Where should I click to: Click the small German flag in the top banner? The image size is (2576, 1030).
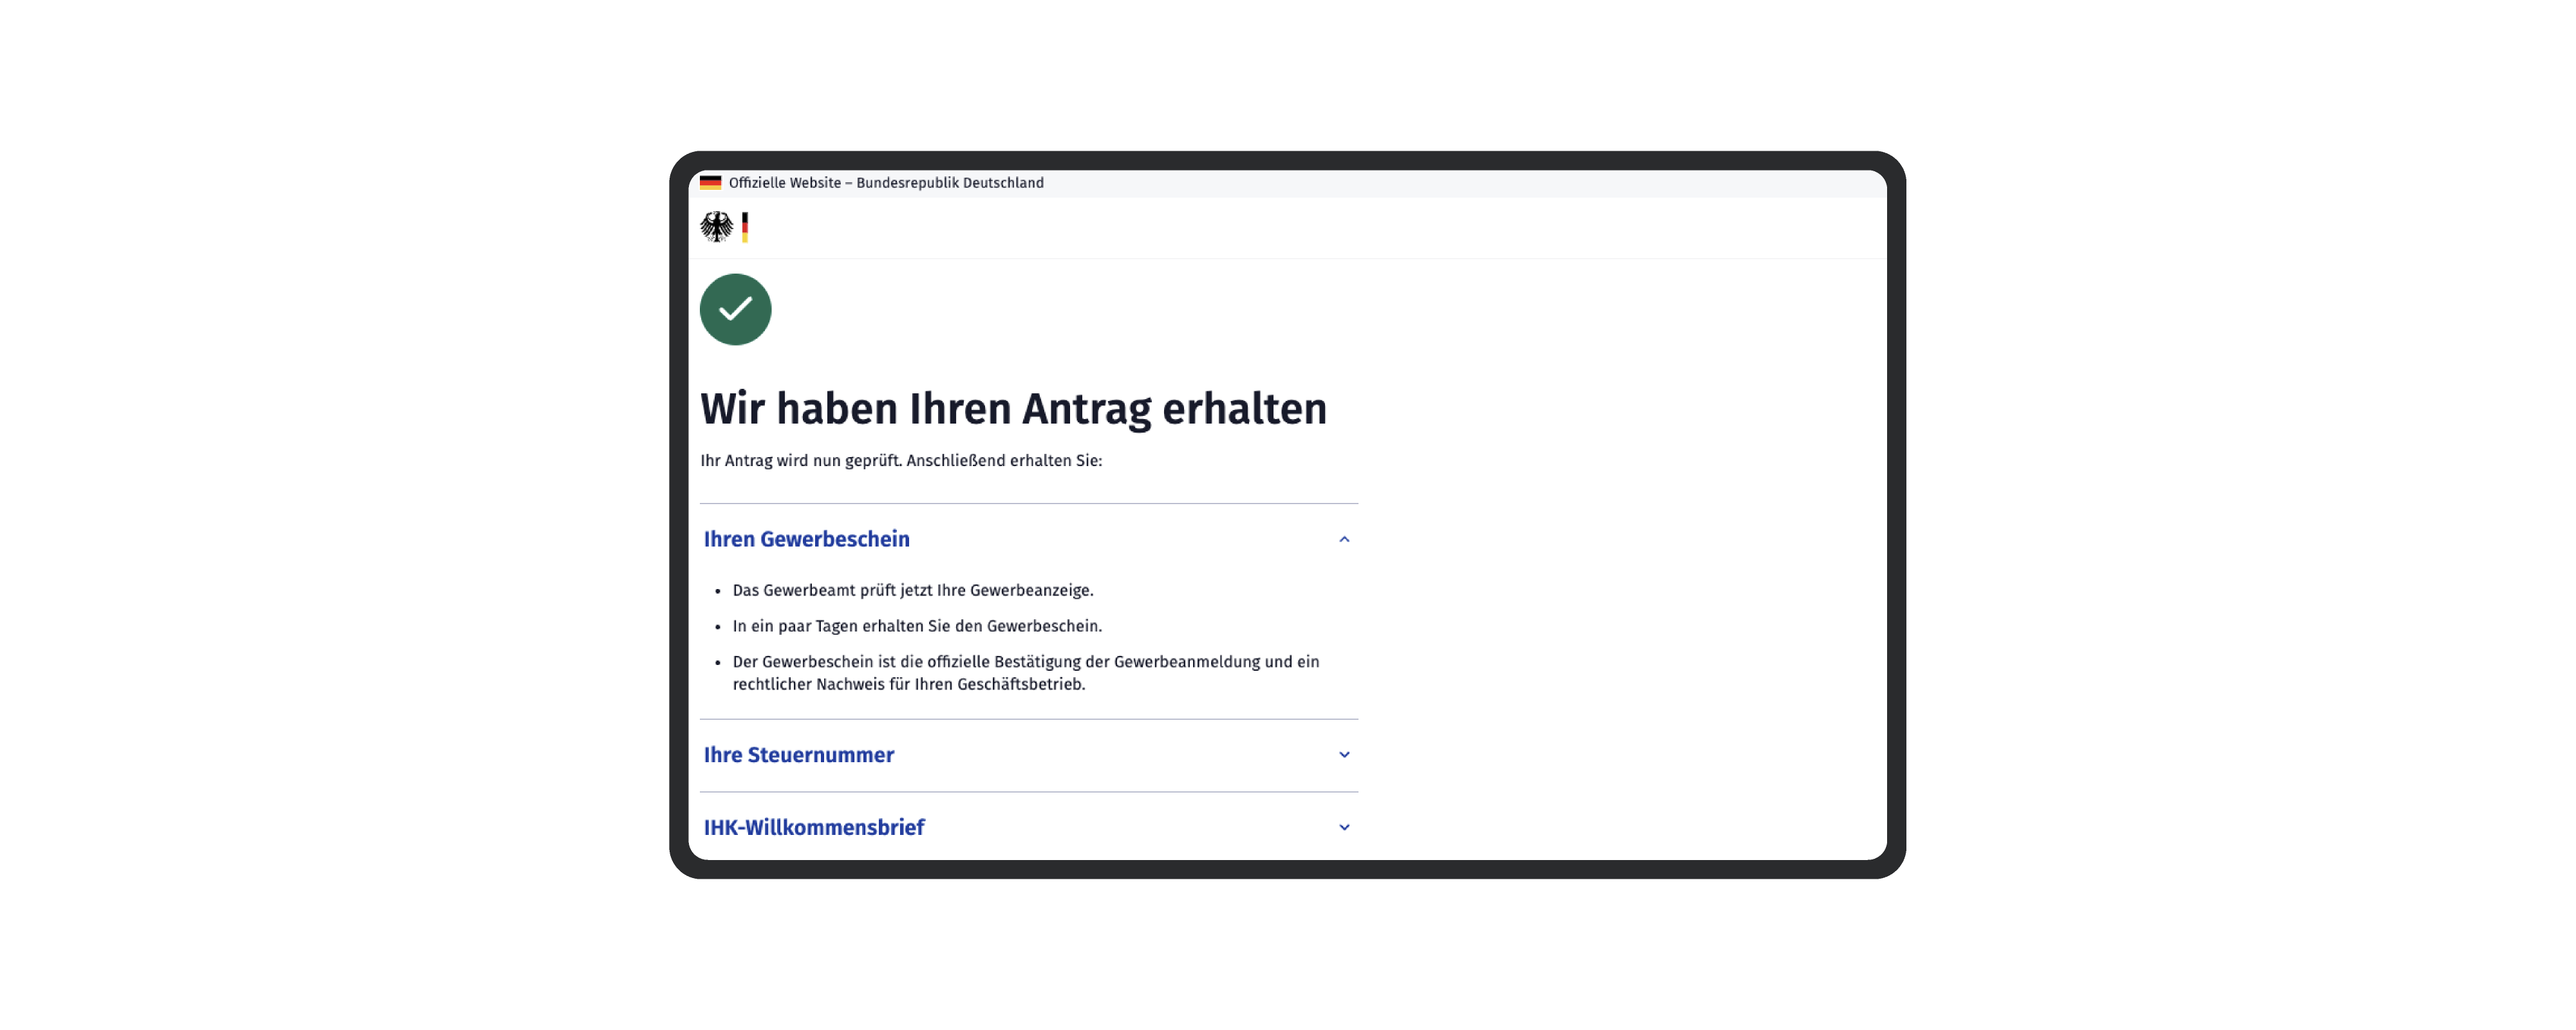point(710,182)
